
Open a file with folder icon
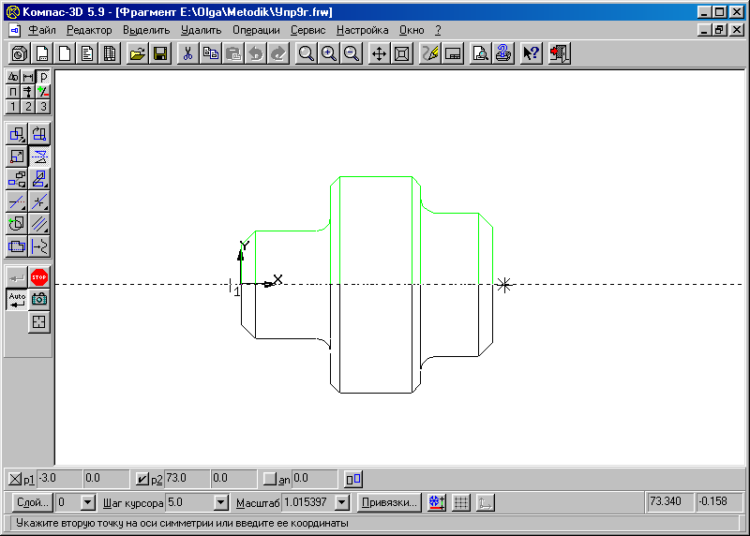138,53
